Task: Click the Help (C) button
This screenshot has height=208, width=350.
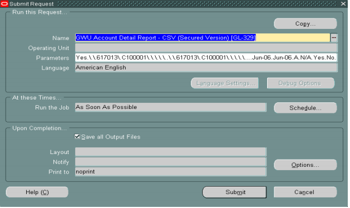Action: pyautogui.click(x=37, y=193)
